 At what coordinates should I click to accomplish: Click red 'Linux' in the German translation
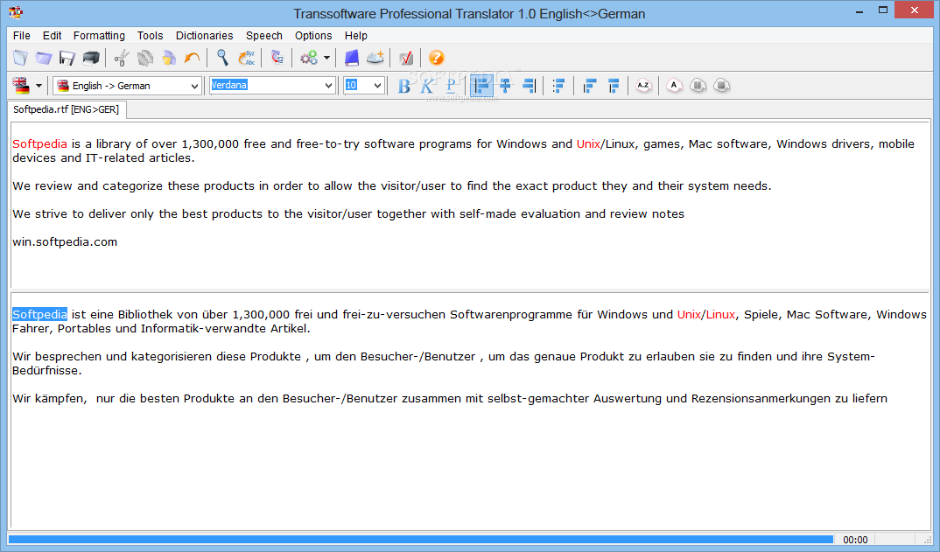pyautogui.click(x=720, y=315)
